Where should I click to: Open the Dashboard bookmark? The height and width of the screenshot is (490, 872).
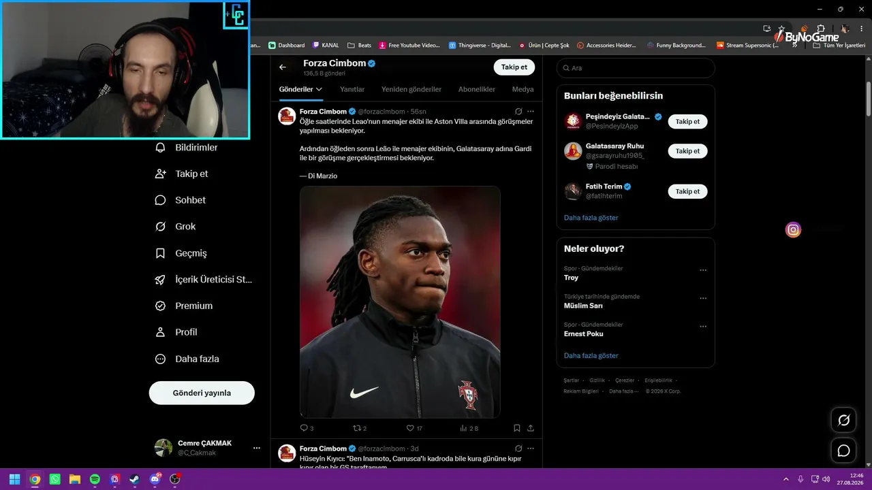pos(286,46)
